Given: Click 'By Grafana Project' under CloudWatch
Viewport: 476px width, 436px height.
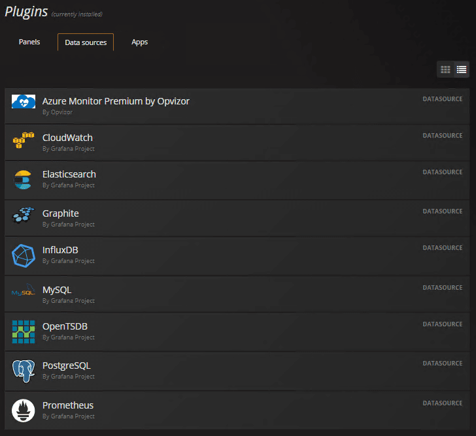Looking at the screenshot, I should [69, 149].
